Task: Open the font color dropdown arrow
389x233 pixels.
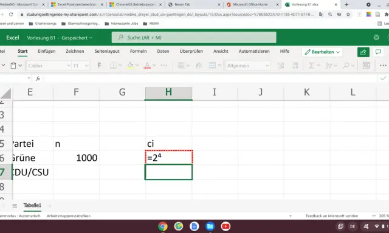Action: 154,66
